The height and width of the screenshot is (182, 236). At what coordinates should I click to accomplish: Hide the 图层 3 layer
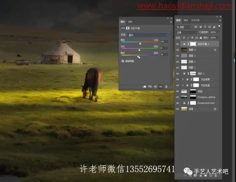(178, 56)
